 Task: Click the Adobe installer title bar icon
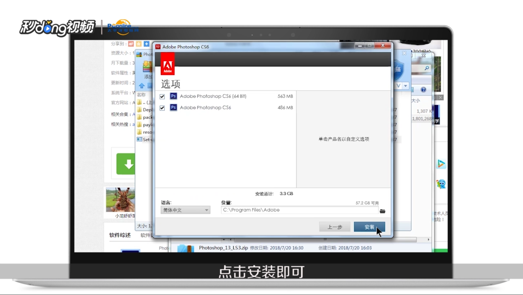tap(158, 47)
